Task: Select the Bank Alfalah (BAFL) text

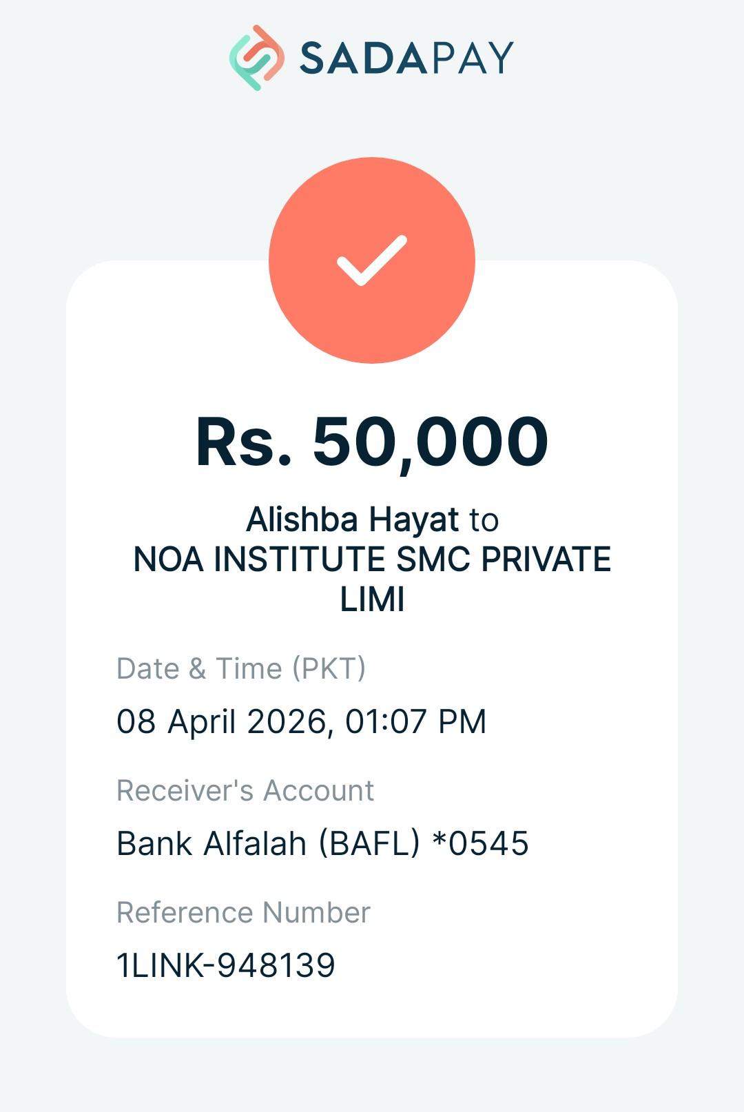Action: click(x=268, y=843)
